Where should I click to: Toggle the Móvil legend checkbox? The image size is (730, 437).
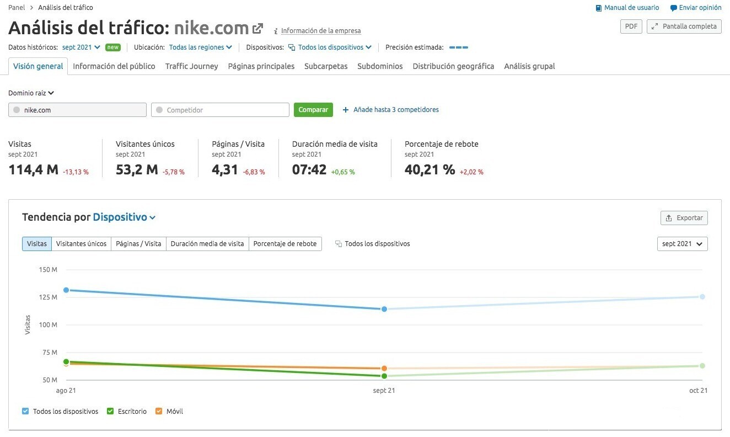(159, 411)
